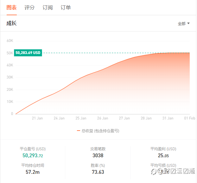This screenshot has height=183, width=197.
Task: Click the 31 Jan axis label
Action: [x=168, y=118]
